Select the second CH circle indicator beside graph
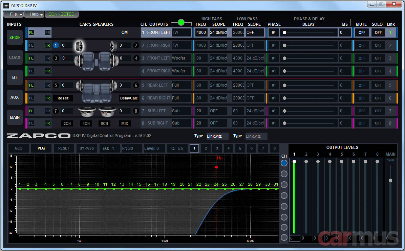This screenshot has height=251, width=405. pos(284,174)
